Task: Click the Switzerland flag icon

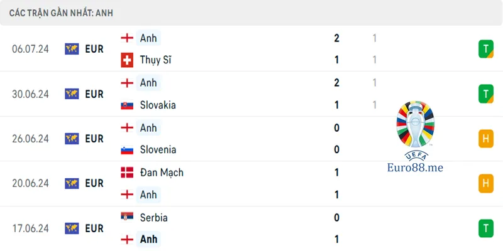Action: click(x=127, y=60)
